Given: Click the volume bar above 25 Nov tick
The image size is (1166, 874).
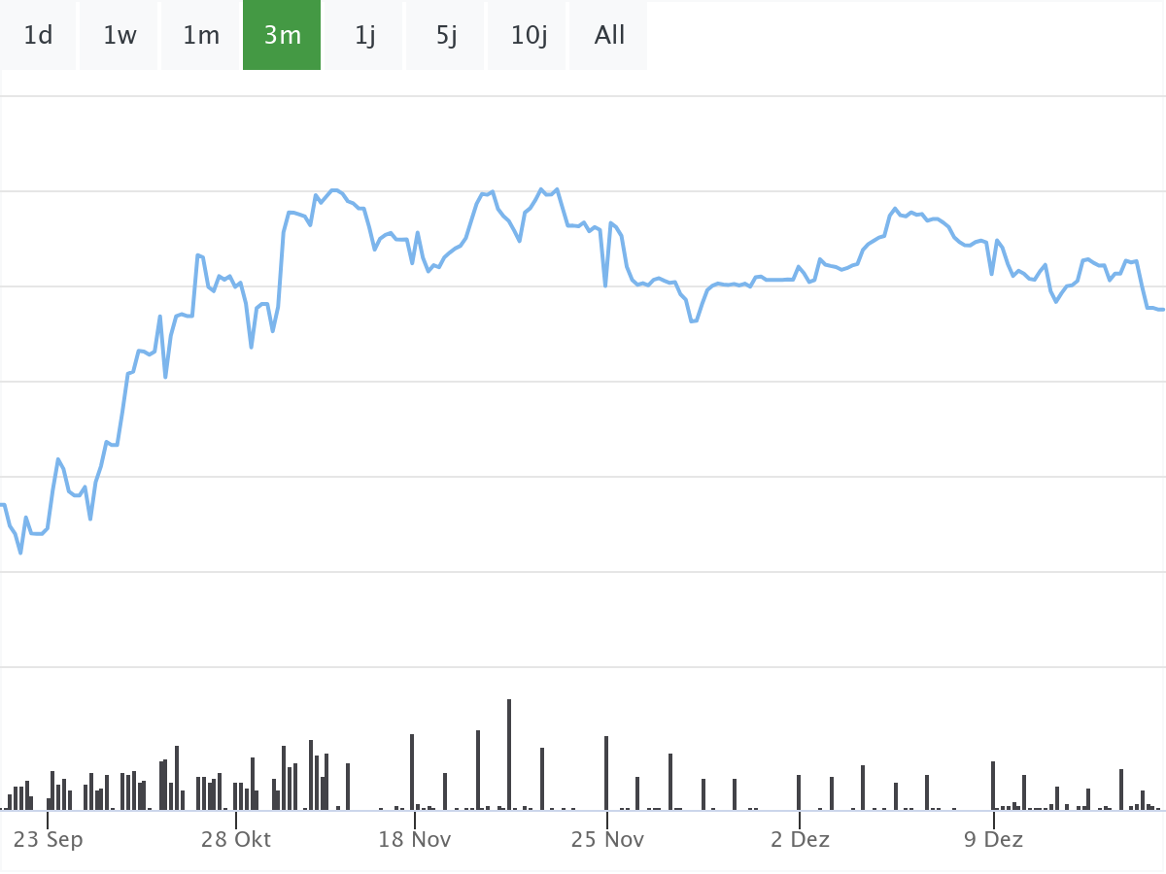Looking at the screenshot, I should [606, 773].
